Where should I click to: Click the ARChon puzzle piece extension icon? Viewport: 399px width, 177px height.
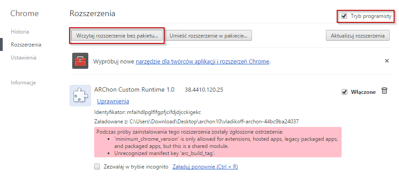(80, 96)
